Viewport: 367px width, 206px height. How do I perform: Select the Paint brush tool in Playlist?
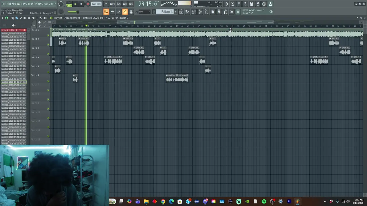[17, 18]
